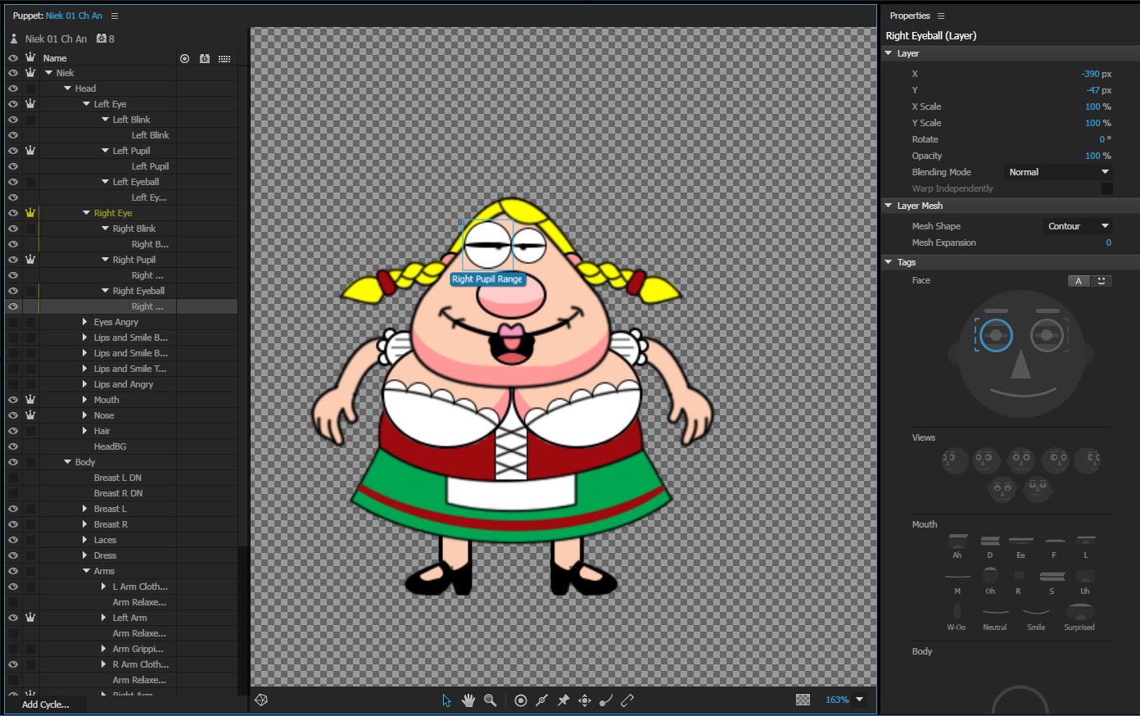Click the A text tags view button
The height and width of the screenshot is (716, 1140).
point(1079,281)
